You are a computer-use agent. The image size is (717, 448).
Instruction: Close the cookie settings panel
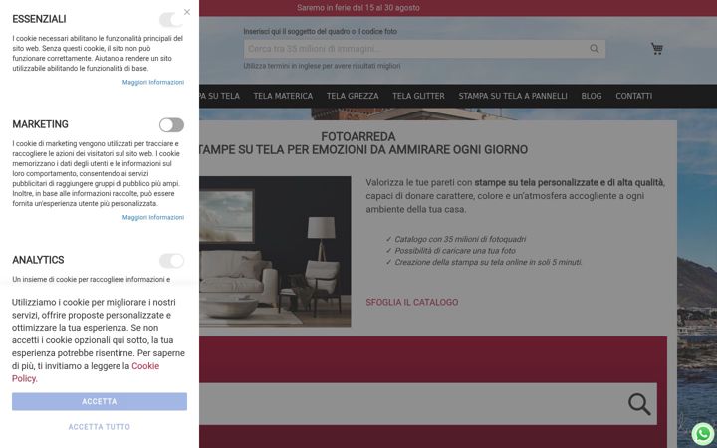tap(187, 12)
